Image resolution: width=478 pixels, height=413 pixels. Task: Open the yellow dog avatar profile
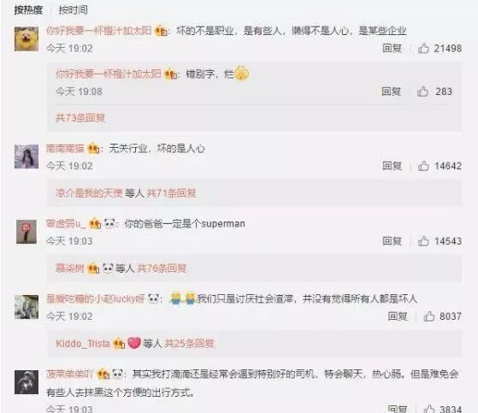(x=27, y=38)
